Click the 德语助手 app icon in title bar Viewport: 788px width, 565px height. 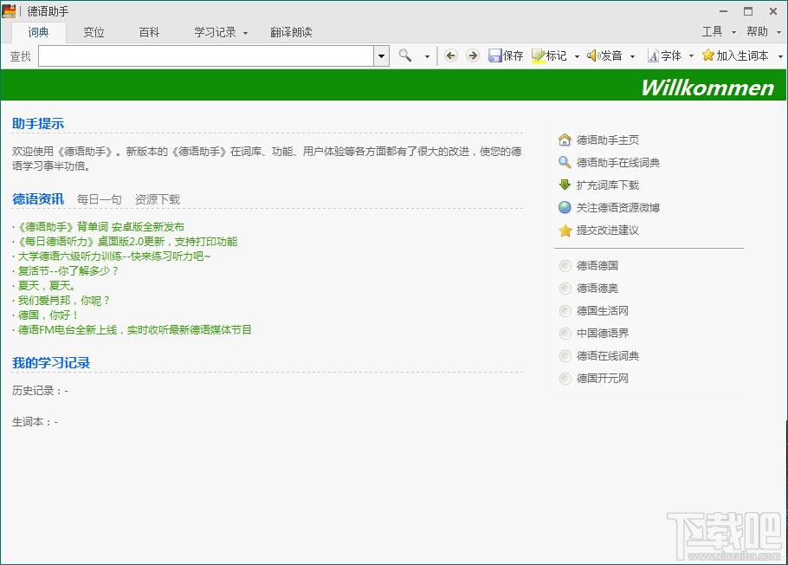(9, 10)
